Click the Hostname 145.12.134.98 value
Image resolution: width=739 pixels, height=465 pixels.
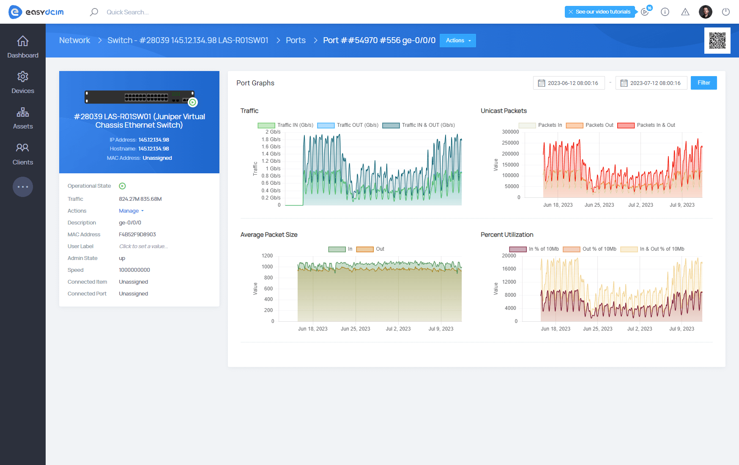(154, 149)
